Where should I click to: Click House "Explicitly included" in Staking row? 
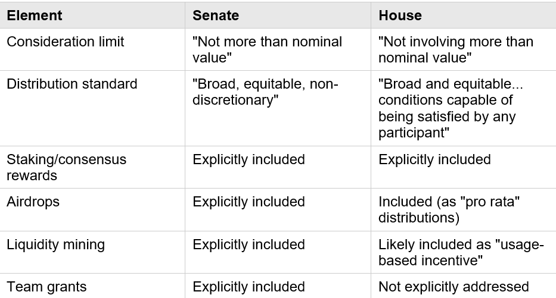434,159
